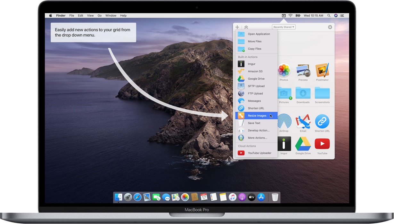Select Resize Images from the menu
This screenshot has height=224, width=394.
(x=256, y=116)
